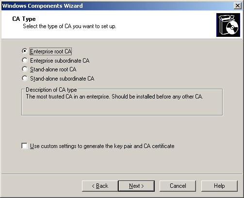Click the software box and CD icon
244x198 pixels.
[228, 25]
